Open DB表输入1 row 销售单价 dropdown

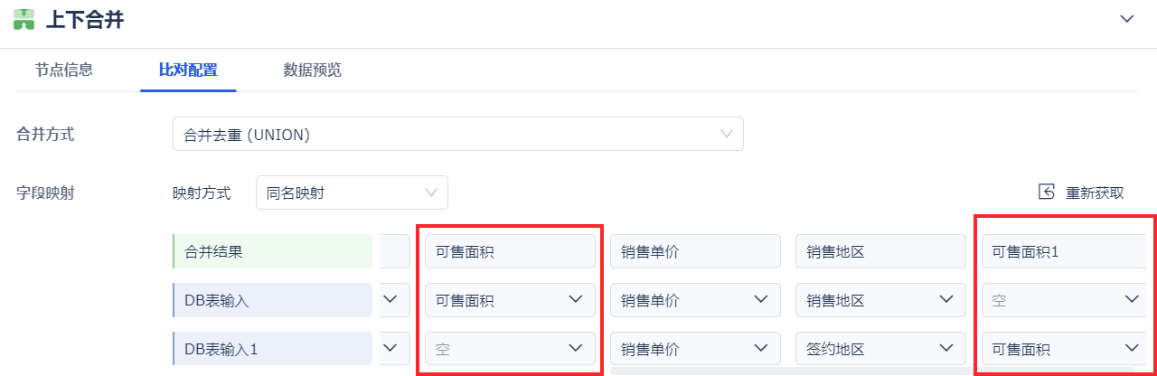click(x=695, y=349)
